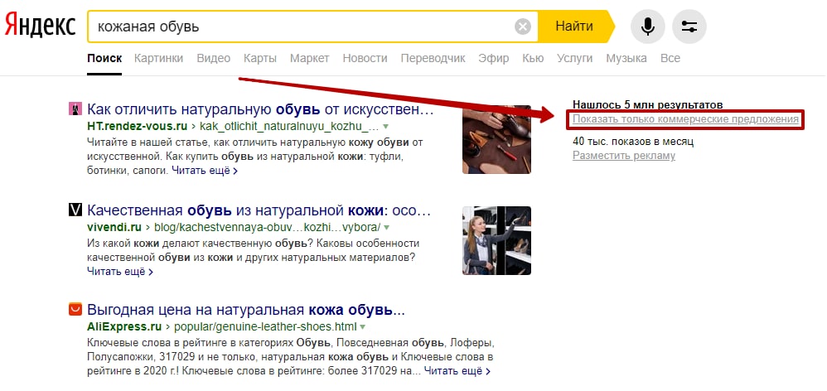Open result Качественная обувь из натуральной кожи
This screenshot has width=827, height=391.
tap(259, 210)
